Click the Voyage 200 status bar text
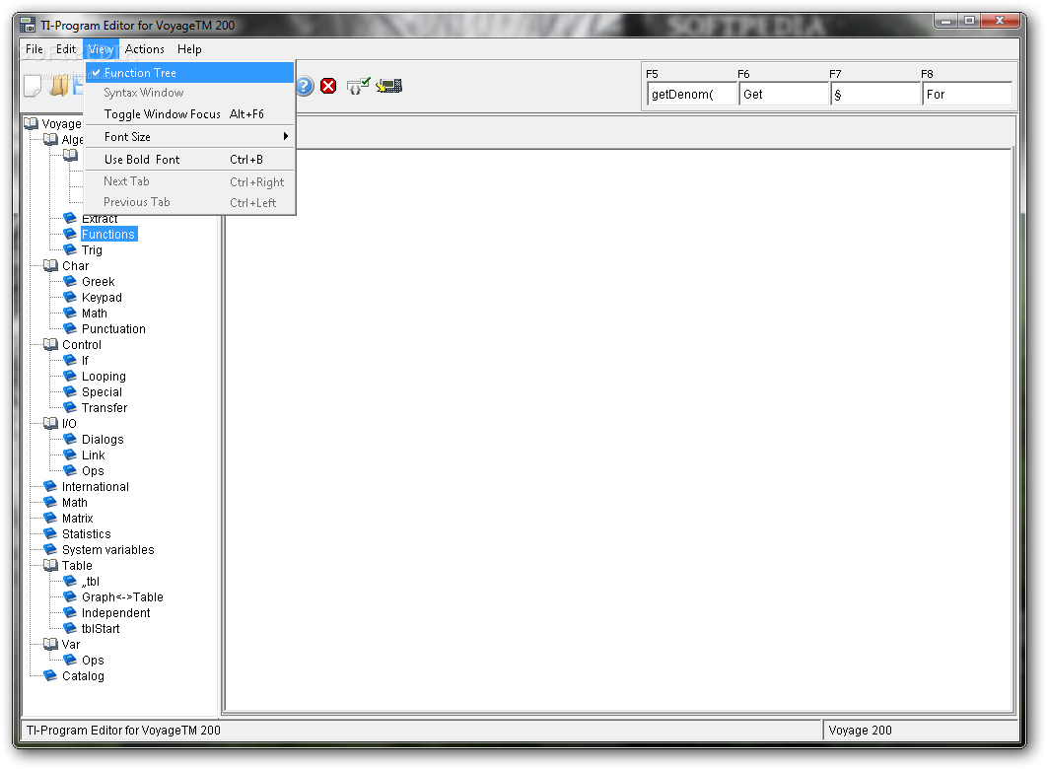The height and width of the screenshot is (769, 1047). click(860, 731)
